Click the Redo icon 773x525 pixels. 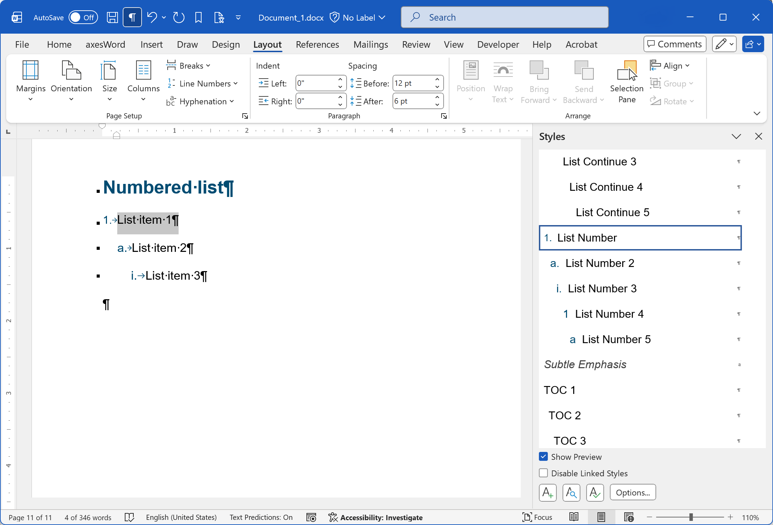click(x=179, y=17)
